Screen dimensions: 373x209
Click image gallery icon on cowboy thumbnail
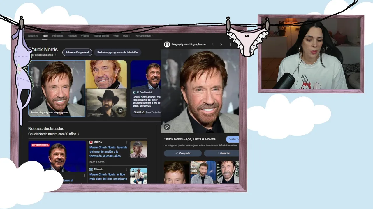(x=120, y=111)
